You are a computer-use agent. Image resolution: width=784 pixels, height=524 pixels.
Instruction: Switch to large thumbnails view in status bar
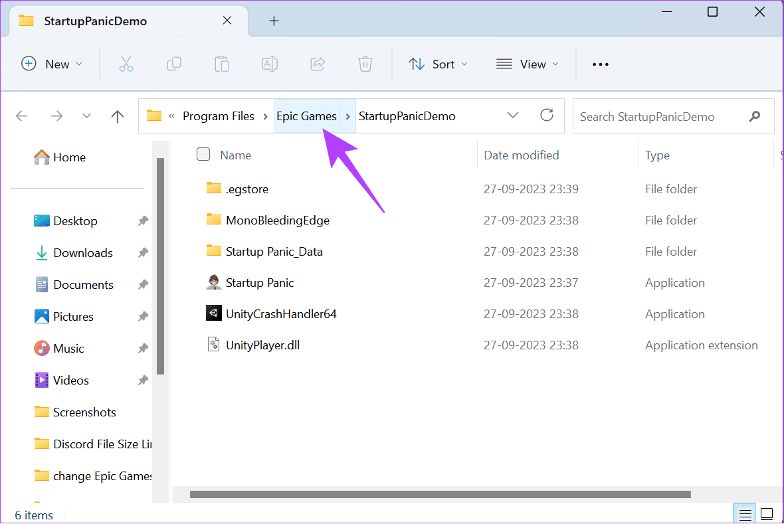tap(767, 514)
